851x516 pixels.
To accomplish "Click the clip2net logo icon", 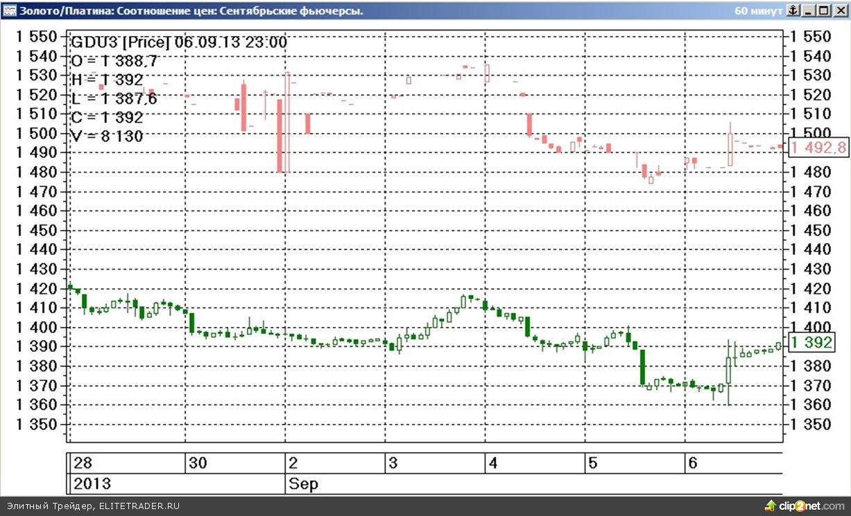I will [771, 506].
